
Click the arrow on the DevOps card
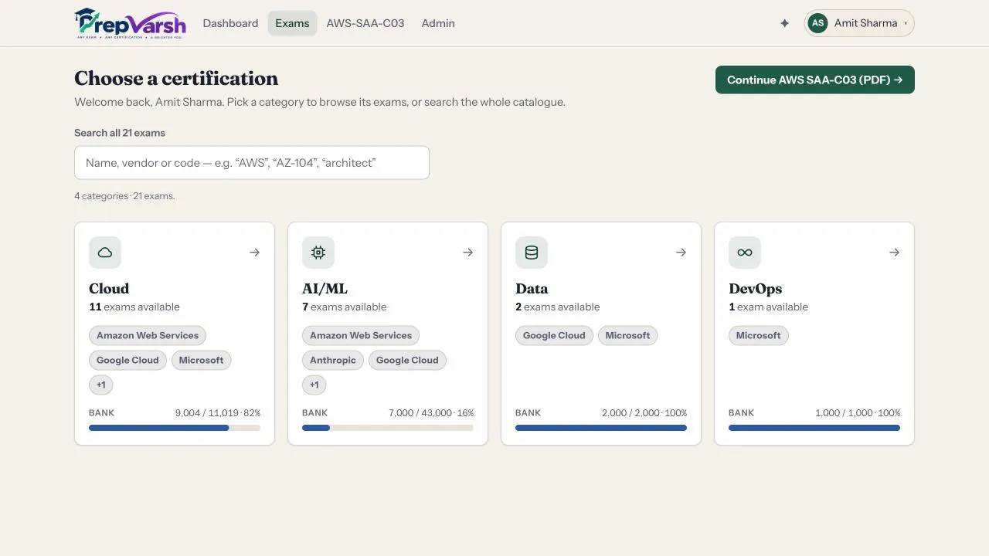[894, 253]
